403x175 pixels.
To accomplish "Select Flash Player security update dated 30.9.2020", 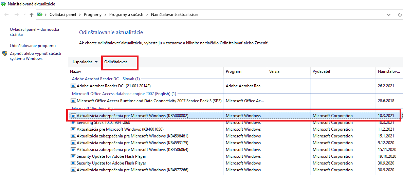I will [235, 163].
